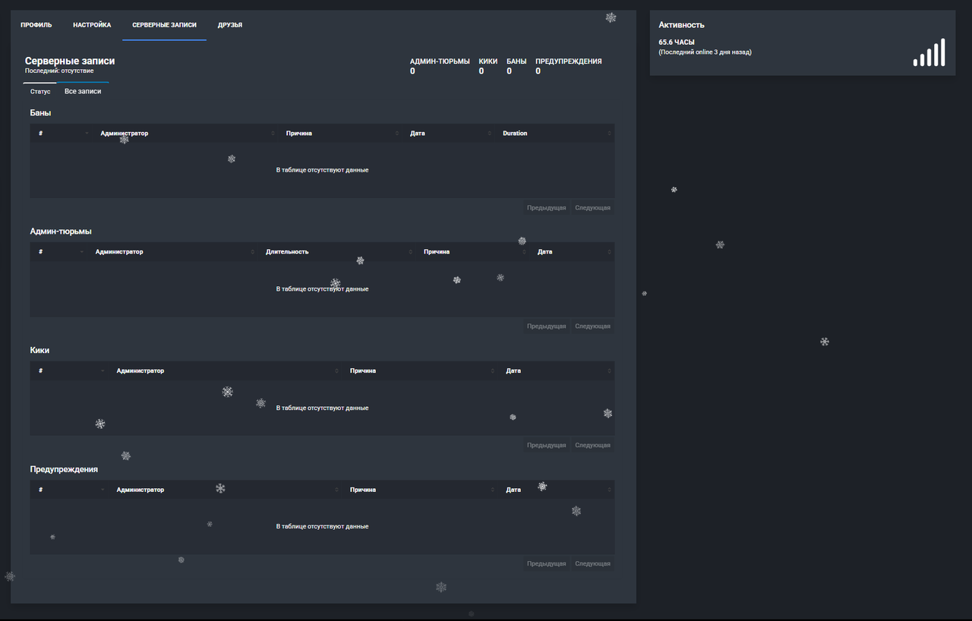Image resolution: width=972 pixels, height=621 pixels.
Task: Open the Настройка tab
Action: pyautogui.click(x=92, y=25)
